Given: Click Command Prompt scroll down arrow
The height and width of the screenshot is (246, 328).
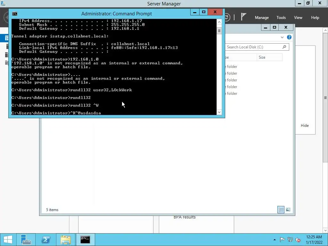Looking at the screenshot, I should click(x=219, y=112).
